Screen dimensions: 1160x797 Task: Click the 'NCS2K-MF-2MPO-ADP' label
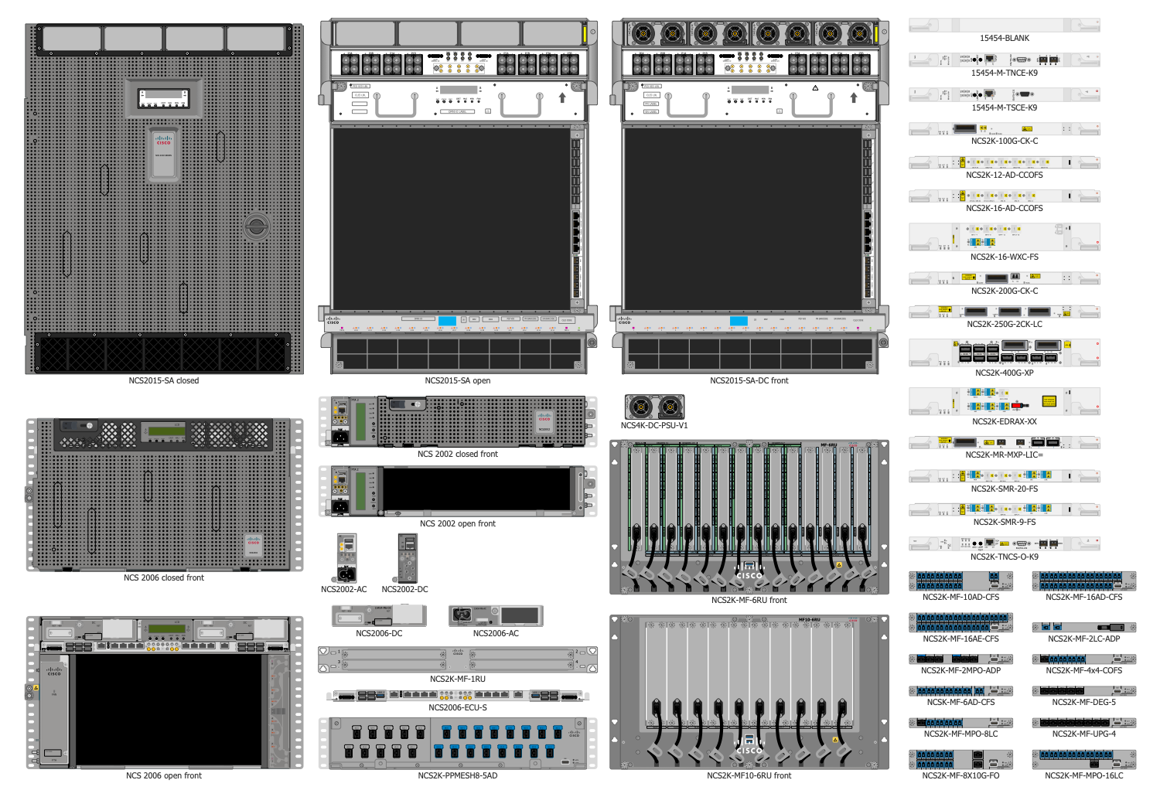click(x=960, y=670)
